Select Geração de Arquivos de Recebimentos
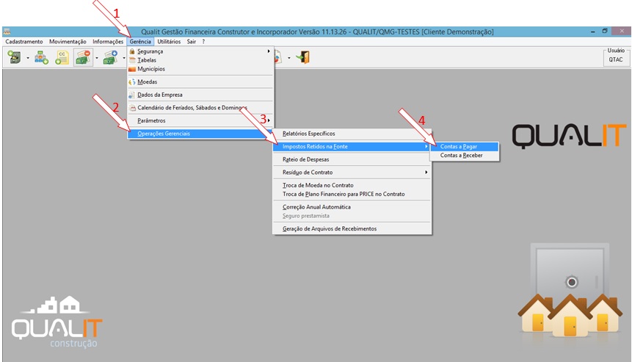Screen dimensions: 632x362 (x=352, y=228)
